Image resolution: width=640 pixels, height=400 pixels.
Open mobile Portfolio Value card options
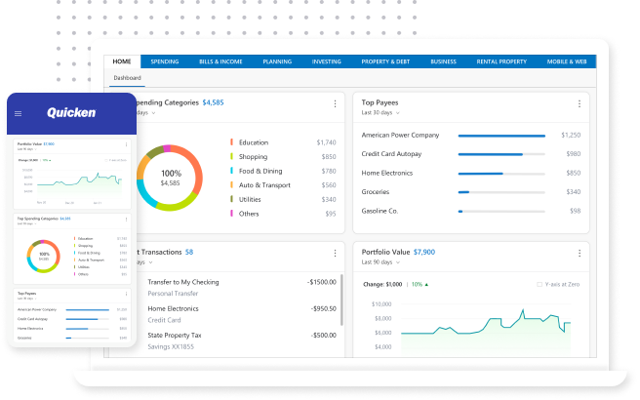click(x=126, y=143)
